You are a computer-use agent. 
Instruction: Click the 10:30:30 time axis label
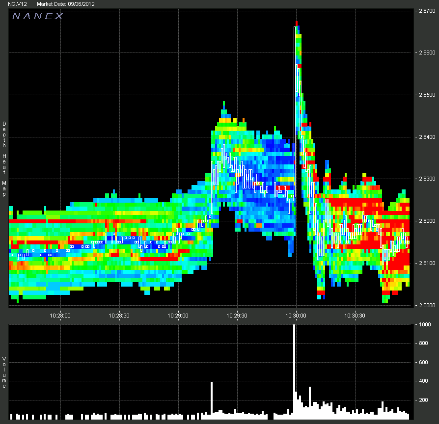[355, 316]
